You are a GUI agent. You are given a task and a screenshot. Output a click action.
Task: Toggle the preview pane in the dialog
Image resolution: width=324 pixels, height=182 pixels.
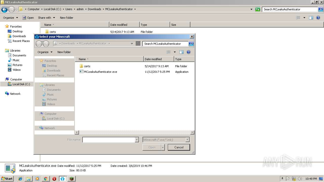coord(181,52)
